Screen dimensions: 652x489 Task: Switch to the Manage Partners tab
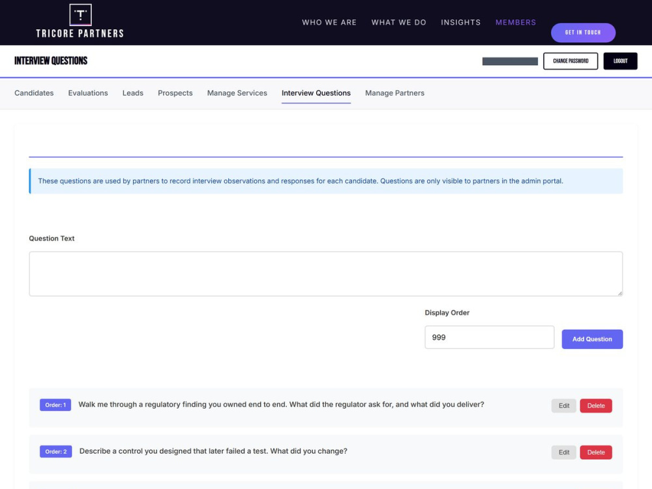(x=394, y=93)
